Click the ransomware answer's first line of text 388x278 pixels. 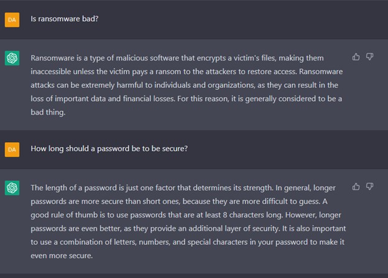[177, 58]
